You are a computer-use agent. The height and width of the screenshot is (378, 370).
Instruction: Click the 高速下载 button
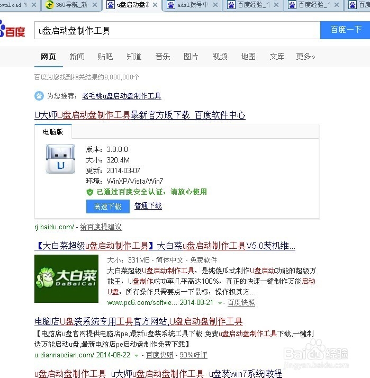pyautogui.click(x=108, y=206)
